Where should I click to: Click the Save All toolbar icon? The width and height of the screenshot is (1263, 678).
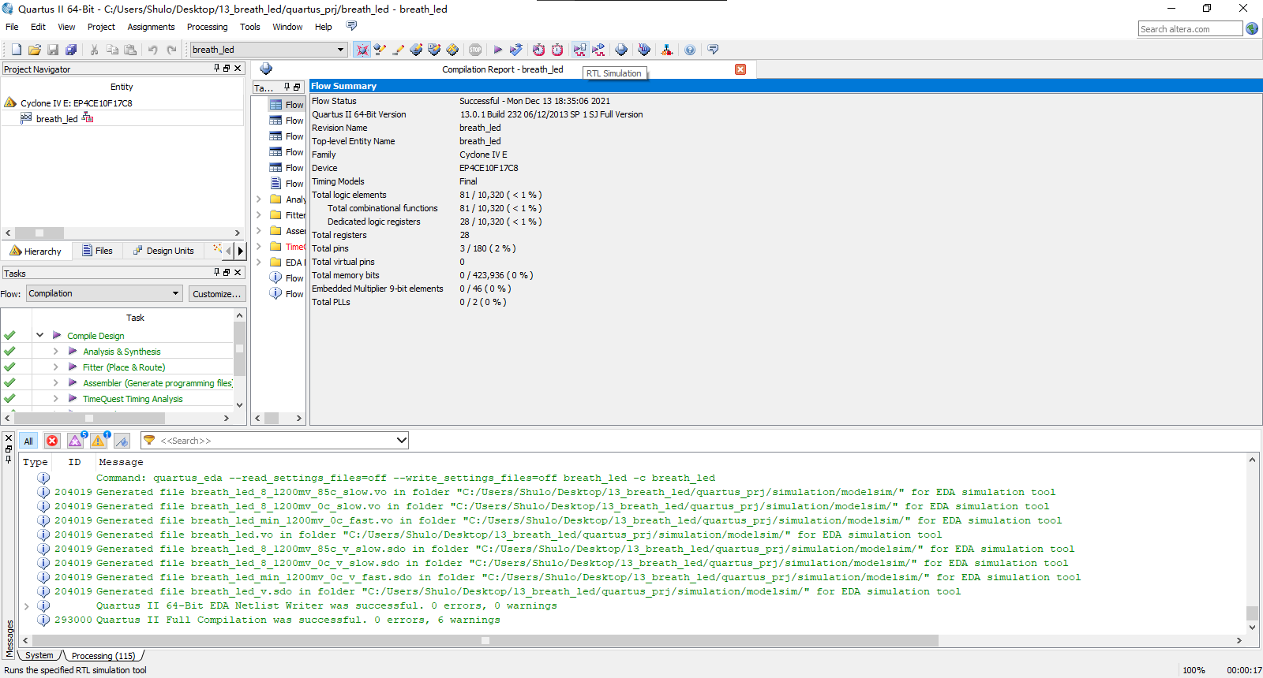71,50
